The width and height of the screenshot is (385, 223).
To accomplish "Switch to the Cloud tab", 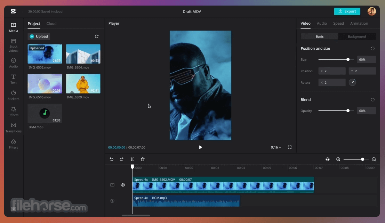I will [x=51, y=24].
